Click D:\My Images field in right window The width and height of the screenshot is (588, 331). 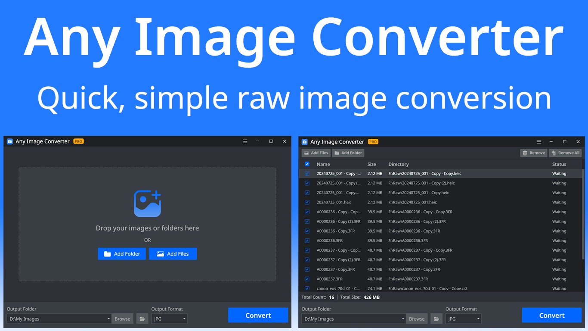(x=354, y=319)
